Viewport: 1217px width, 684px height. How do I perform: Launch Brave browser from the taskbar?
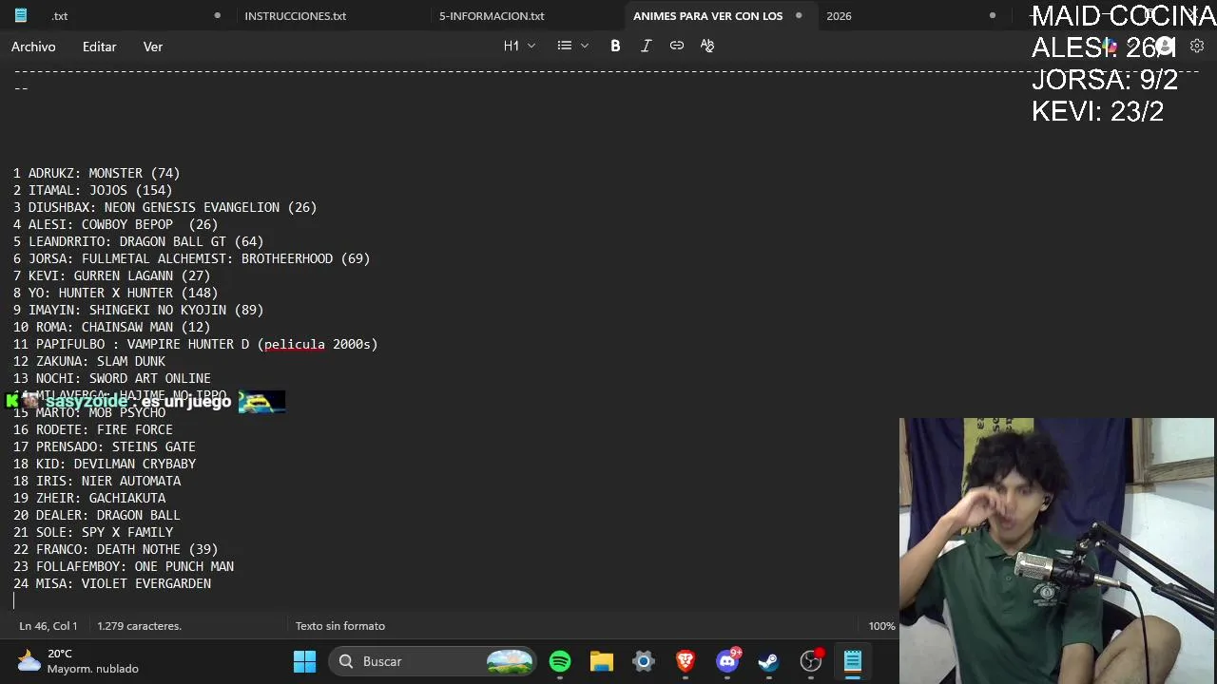pos(686,661)
